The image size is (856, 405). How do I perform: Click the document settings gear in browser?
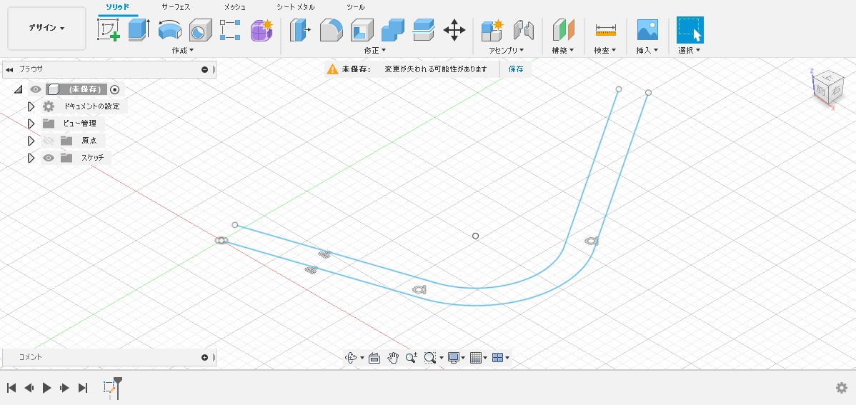(49, 106)
